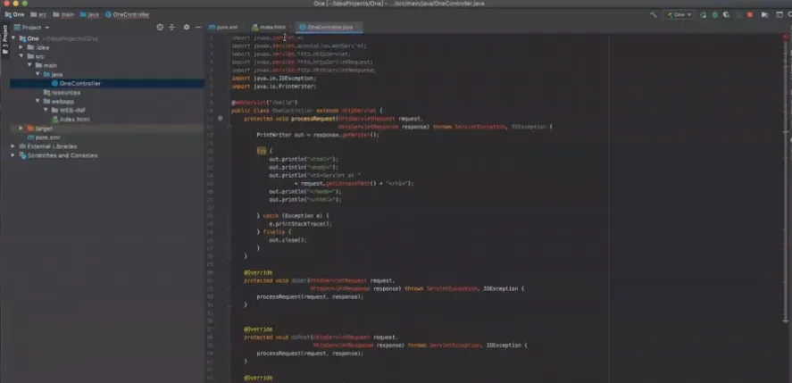
Task: Close the OneController.java tab
Action: 357,28
